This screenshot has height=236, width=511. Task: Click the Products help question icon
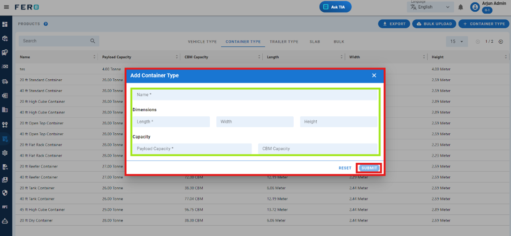pyautogui.click(x=46, y=24)
